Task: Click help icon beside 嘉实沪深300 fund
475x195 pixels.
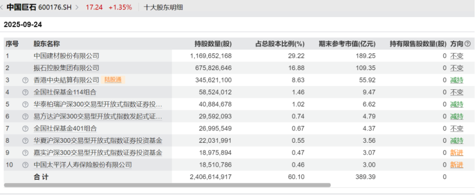Action: [26, 153]
